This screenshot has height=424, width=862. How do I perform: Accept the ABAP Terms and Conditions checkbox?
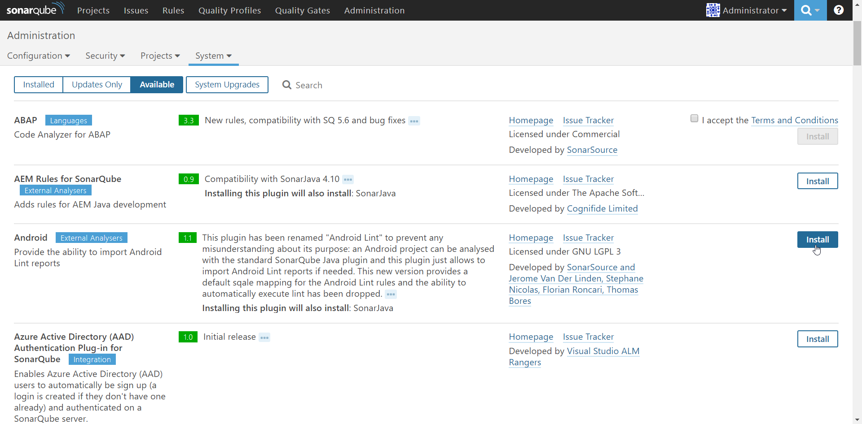(694, 118)
